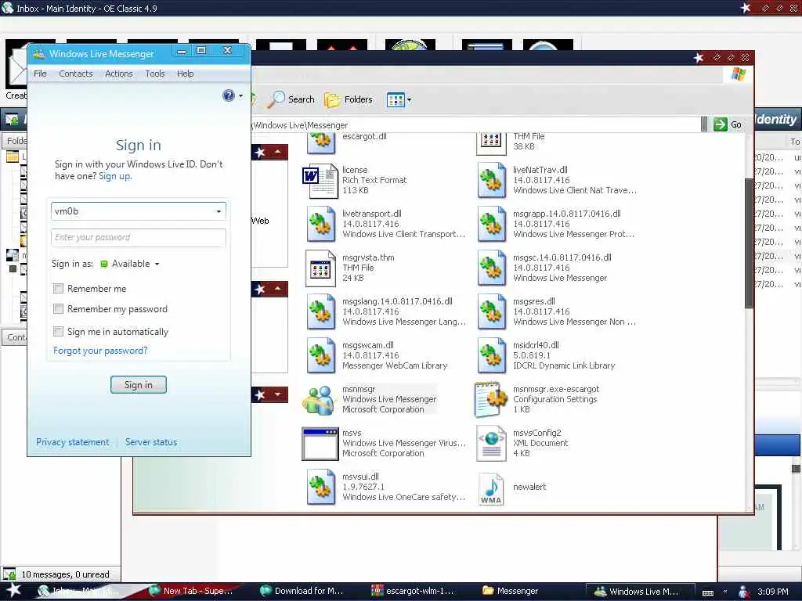Select the livetransport.dll file icon

(320, 225)
